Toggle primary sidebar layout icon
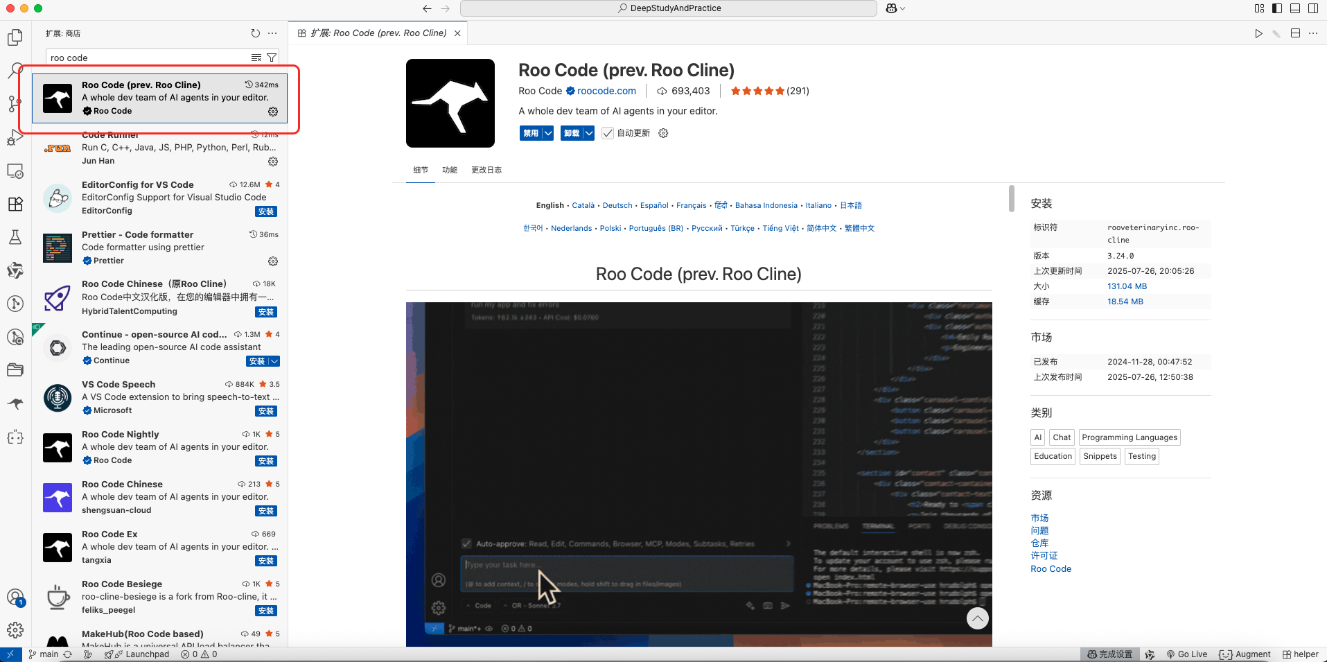1327x662 pixels. click(x=1277, y=8)
